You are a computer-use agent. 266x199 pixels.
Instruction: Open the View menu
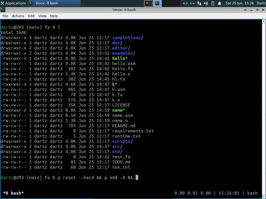(x=42, y=16)
